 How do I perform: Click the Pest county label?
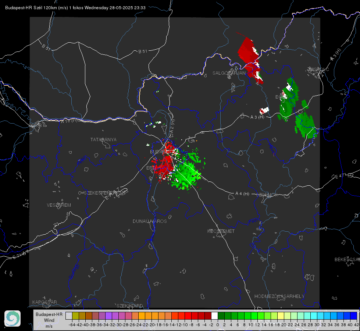coord(253,221)
